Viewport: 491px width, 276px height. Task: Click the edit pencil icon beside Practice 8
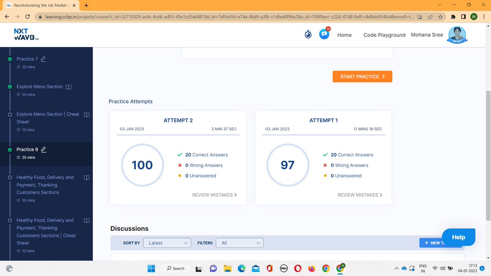(x=43, y=149)
